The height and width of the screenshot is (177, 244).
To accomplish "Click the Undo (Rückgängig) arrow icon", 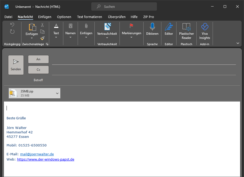I will point(12,25).
